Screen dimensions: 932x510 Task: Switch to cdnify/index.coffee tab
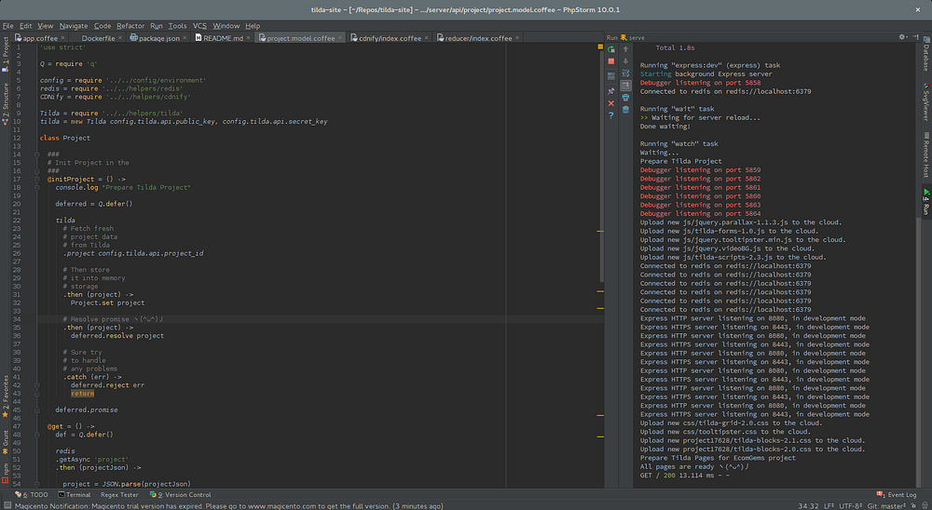click(390, 38)
